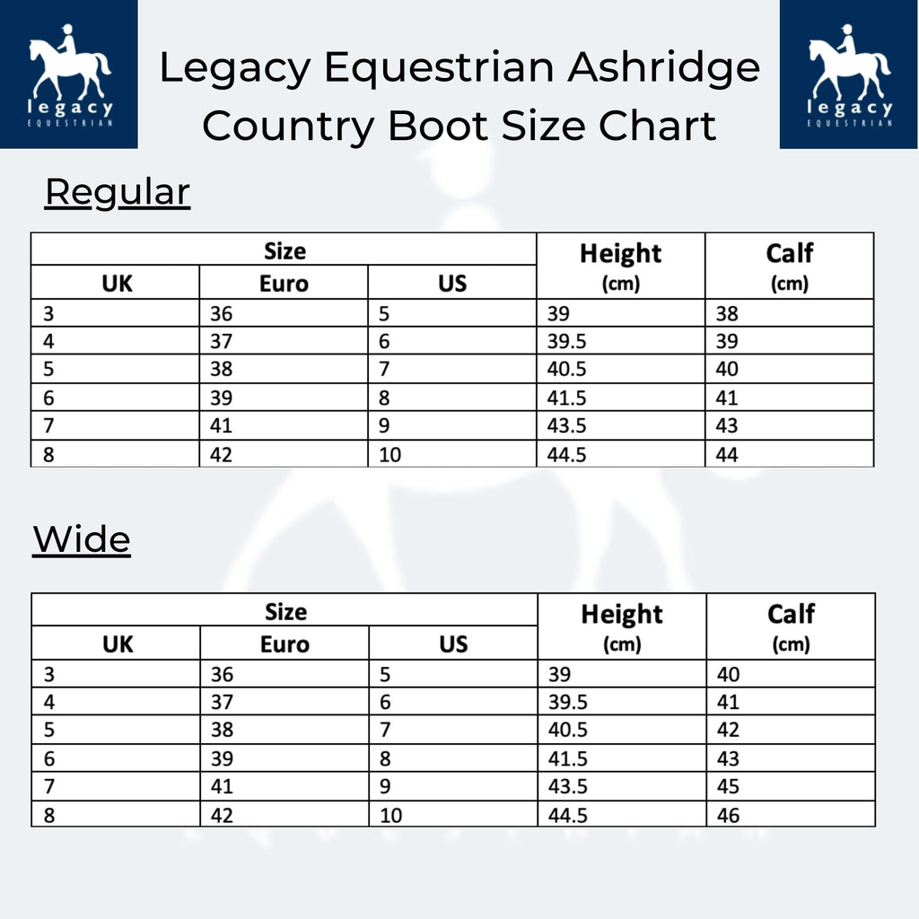Click the Legacy Equestrian logo at top right
This screenshot has height=919, width=919.
coord(849,74)
